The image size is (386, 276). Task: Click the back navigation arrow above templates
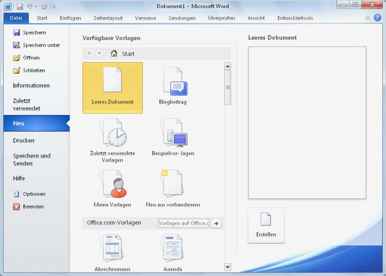click(x=89, y=53)
